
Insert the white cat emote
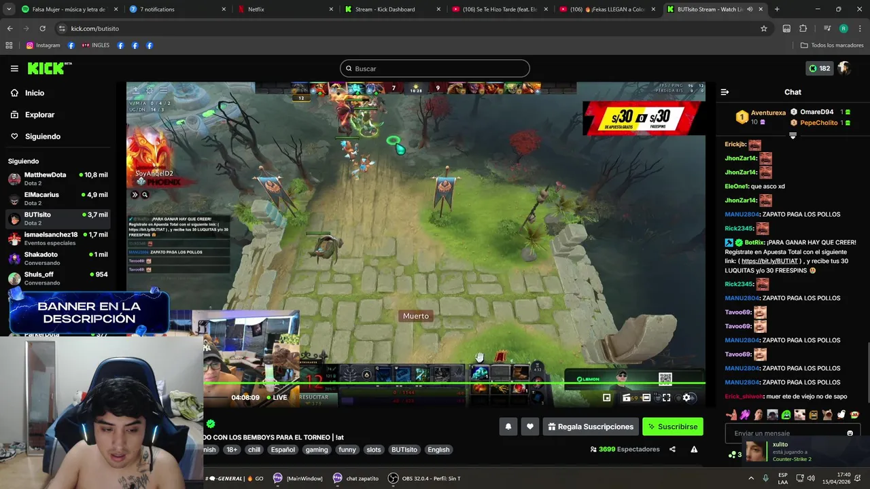(x=800, y=415)
